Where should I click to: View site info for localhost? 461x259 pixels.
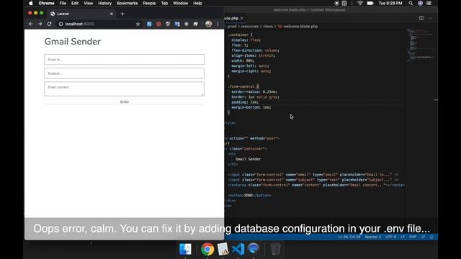pos(61,24)
